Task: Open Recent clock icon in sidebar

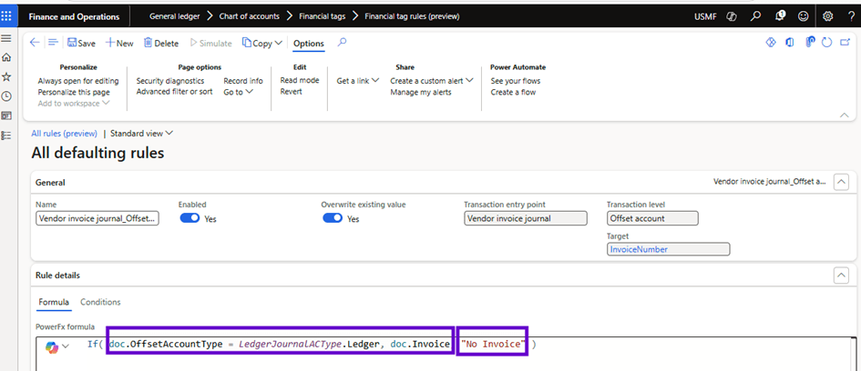Action: point(6,95)
